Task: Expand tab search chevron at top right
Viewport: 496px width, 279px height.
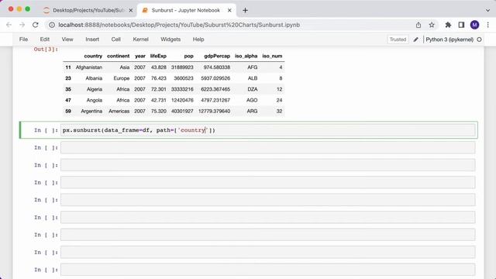Action: point(487,10)
